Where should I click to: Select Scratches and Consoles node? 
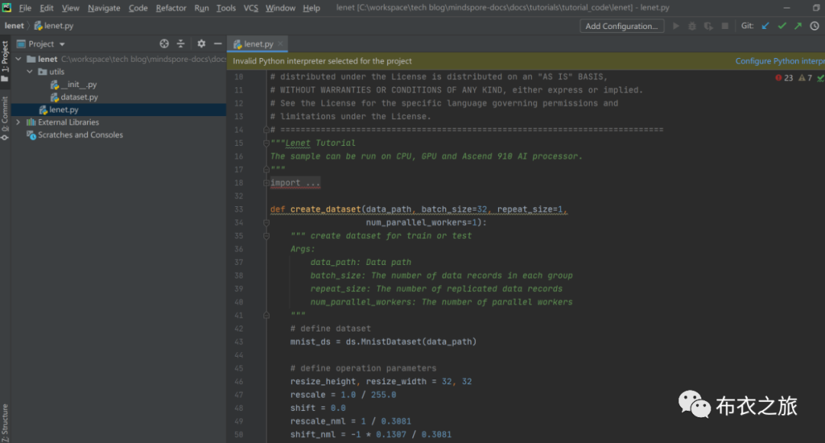[x=75, y=134]
